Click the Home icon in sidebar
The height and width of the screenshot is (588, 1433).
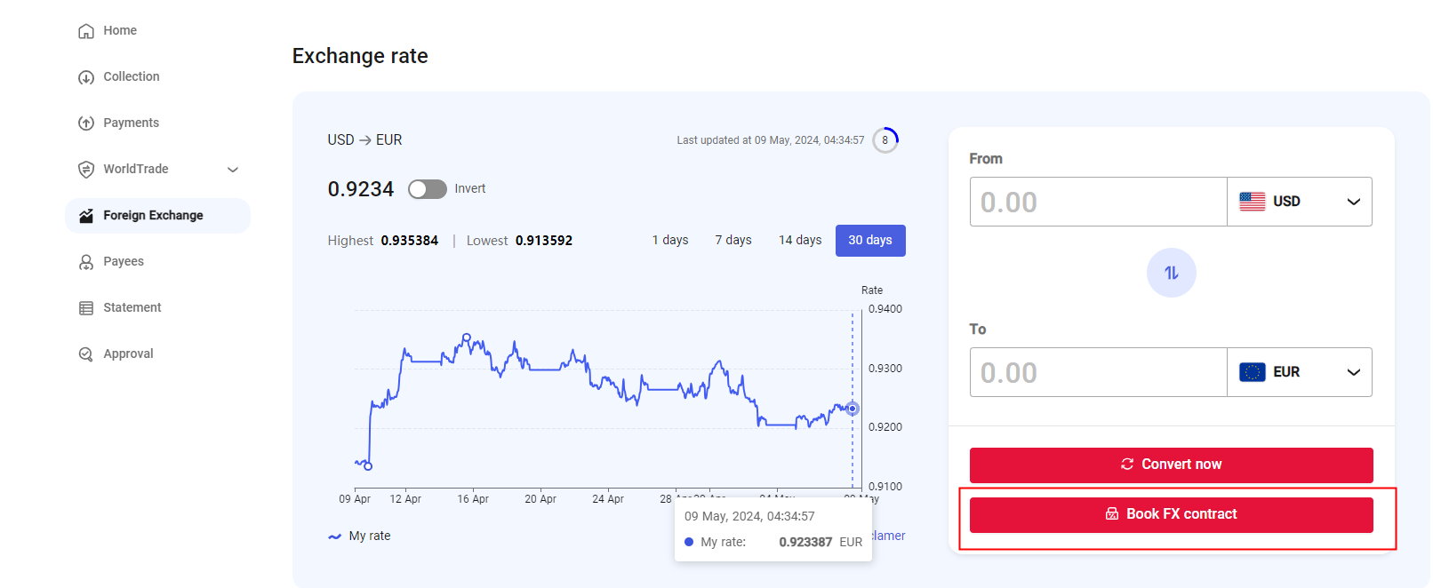[x=86, y=31]
